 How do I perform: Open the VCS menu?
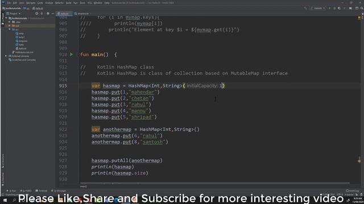pyautogui.click(x=90, y=3)
